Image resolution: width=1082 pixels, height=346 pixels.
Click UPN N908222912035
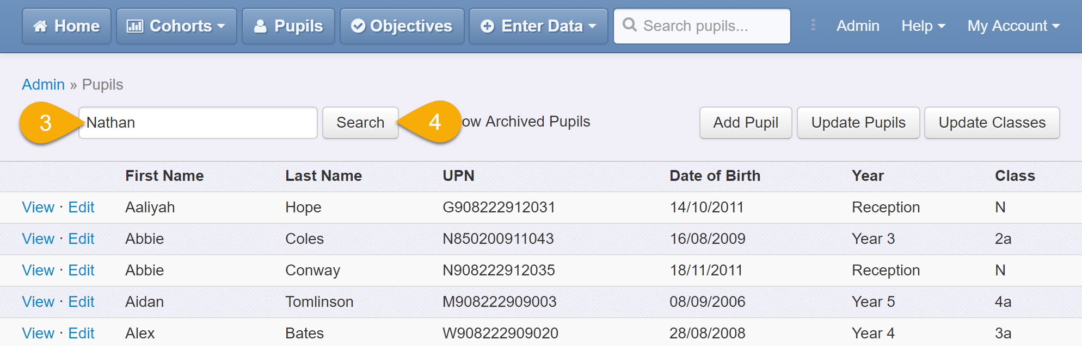pyautogui.click(x=499, y=270)
